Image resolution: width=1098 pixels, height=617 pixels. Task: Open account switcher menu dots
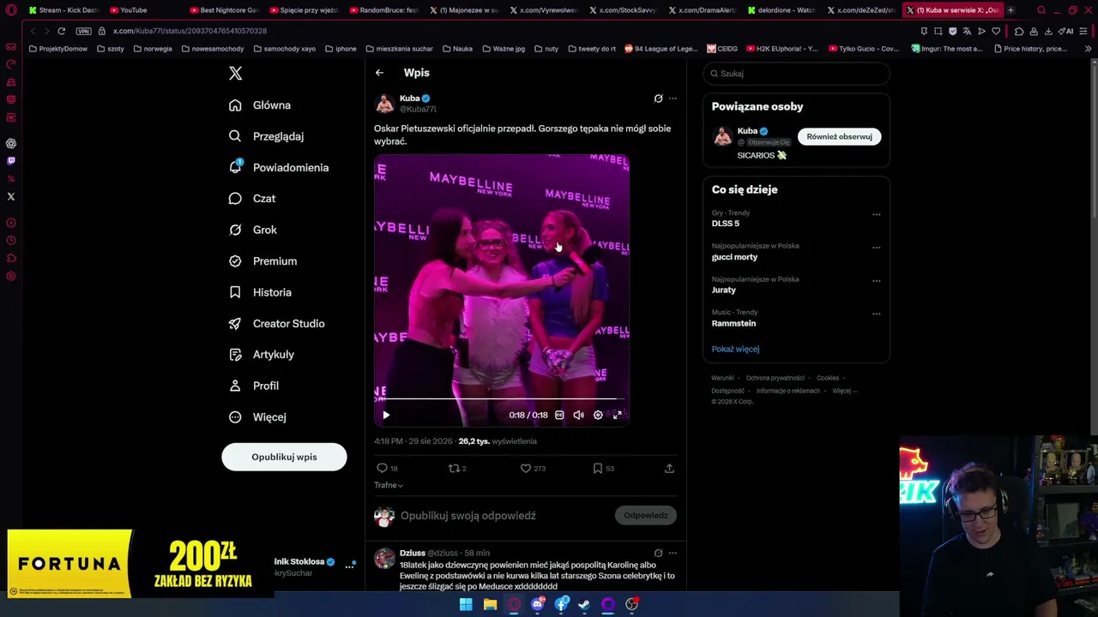350,566
